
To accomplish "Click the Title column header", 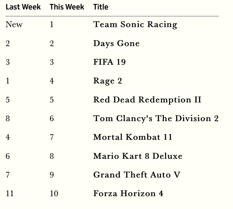I will click(101, 7).
